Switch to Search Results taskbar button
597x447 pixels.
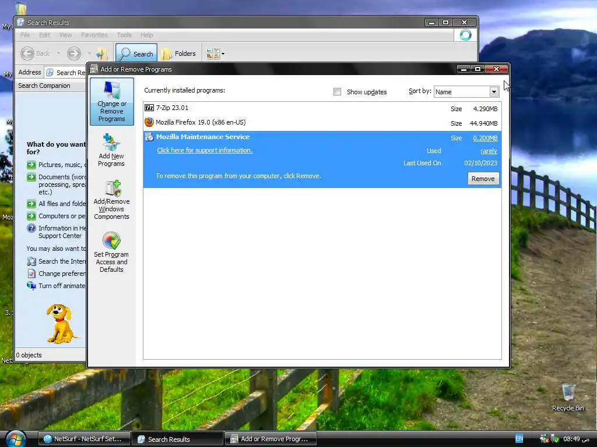click(177, 439)
